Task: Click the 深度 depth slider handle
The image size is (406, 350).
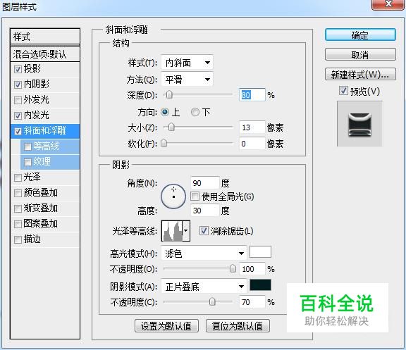Action: [169, 95]
